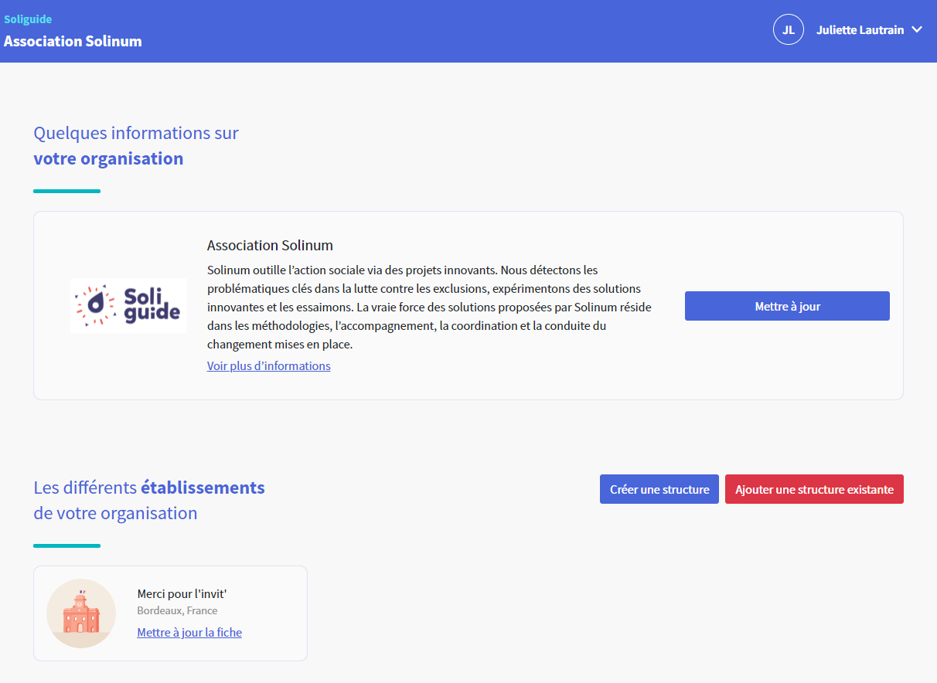This screenshot has width=937, height=683.
Task: Click the teal underline below organisation heading
Action: click(66, 191)
